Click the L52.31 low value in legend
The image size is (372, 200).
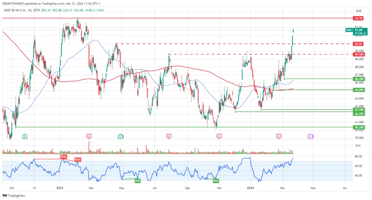pyautogui.click(x=68, y=10)
